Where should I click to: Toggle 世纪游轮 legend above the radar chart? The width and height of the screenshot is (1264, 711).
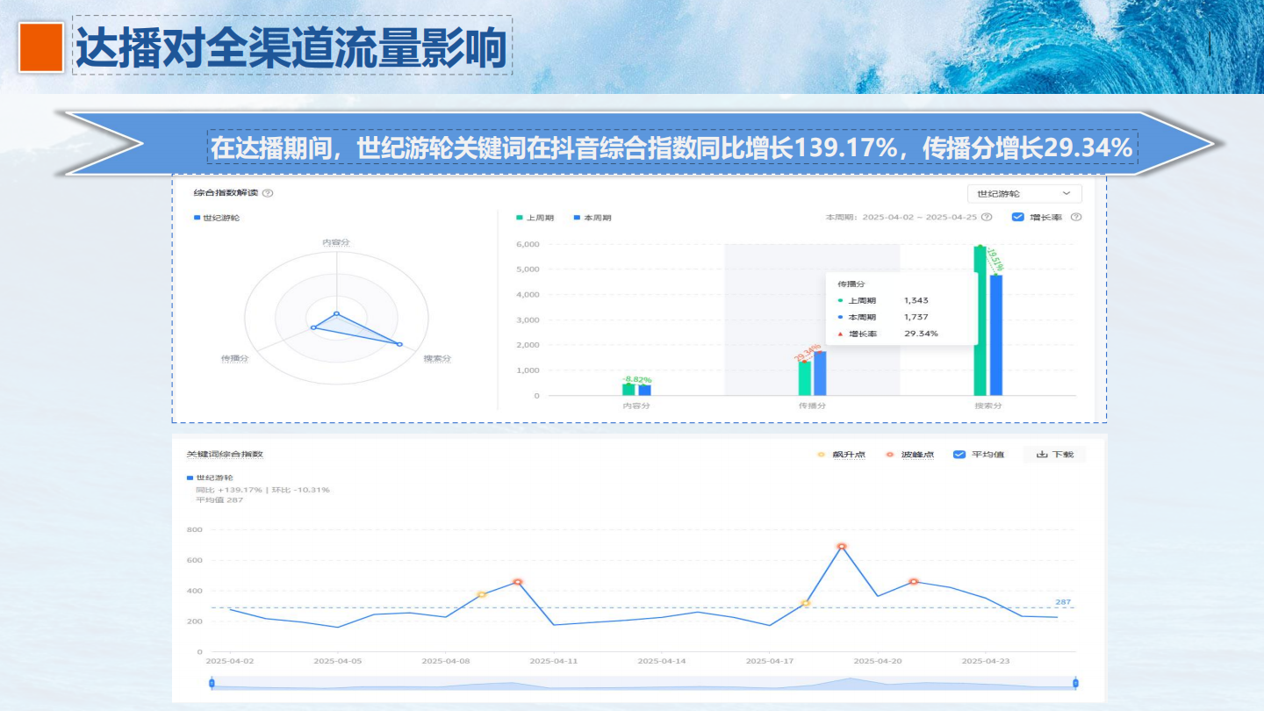click(x=217, y=218)
